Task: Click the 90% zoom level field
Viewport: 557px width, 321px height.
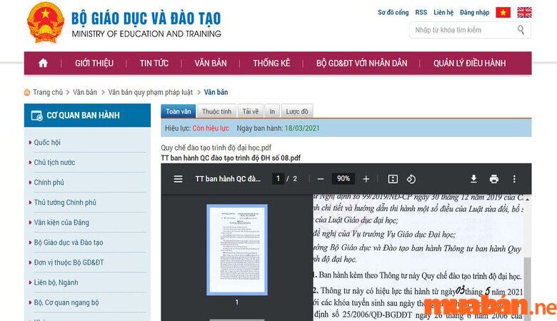Action: (343, 179)
